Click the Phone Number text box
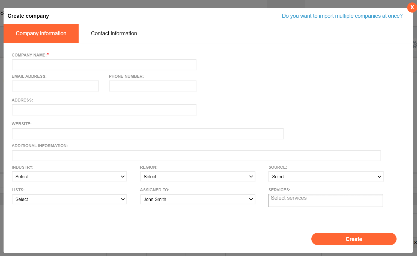417x256 pixels. (x=153, y=86)
